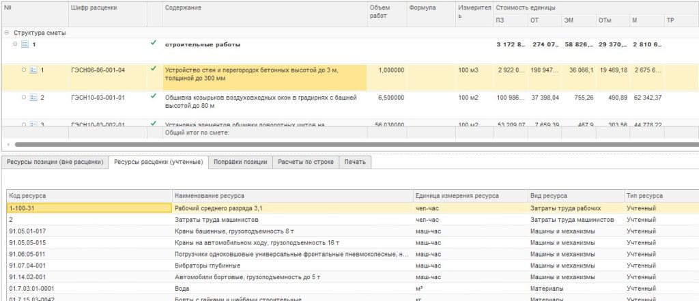This screenshot has width=699, height=301.
Task: Click the position icon for ГЭСН10-03-001-01
Action: (x=32, y=98)
